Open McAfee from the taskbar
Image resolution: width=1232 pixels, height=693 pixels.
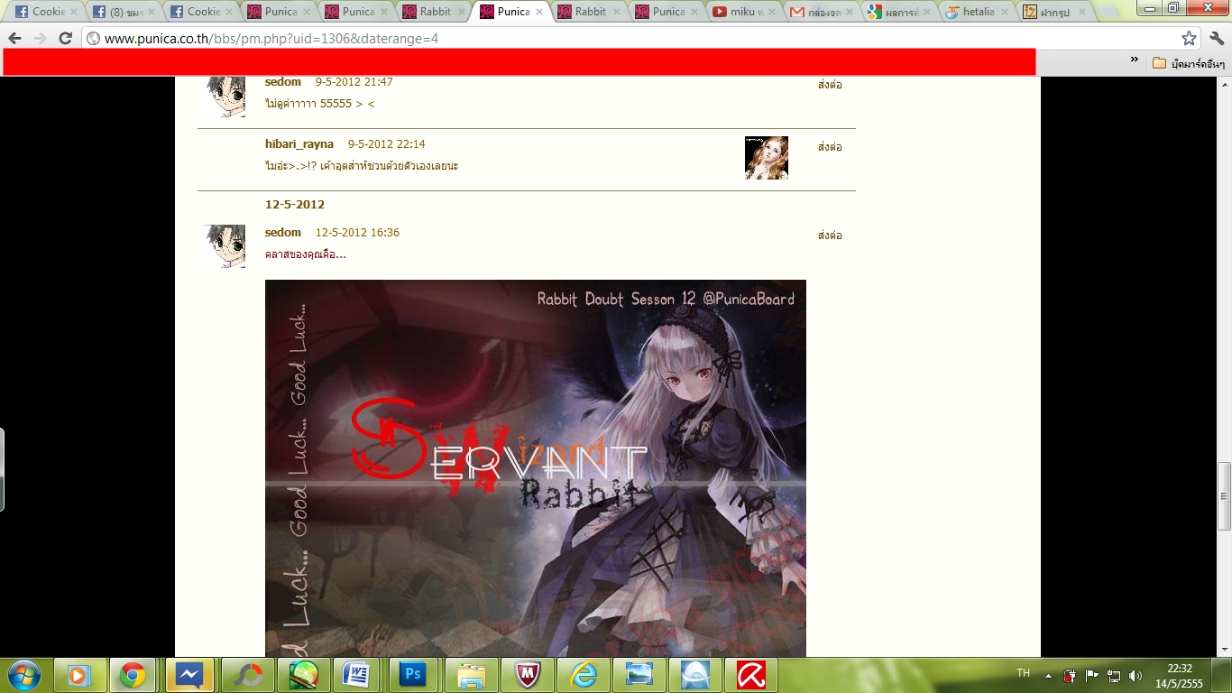click(528, 675)
